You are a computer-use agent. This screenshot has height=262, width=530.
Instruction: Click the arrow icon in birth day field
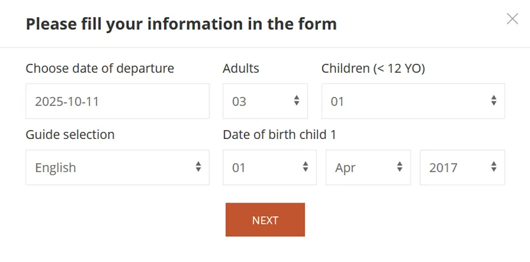pos(305,167)
